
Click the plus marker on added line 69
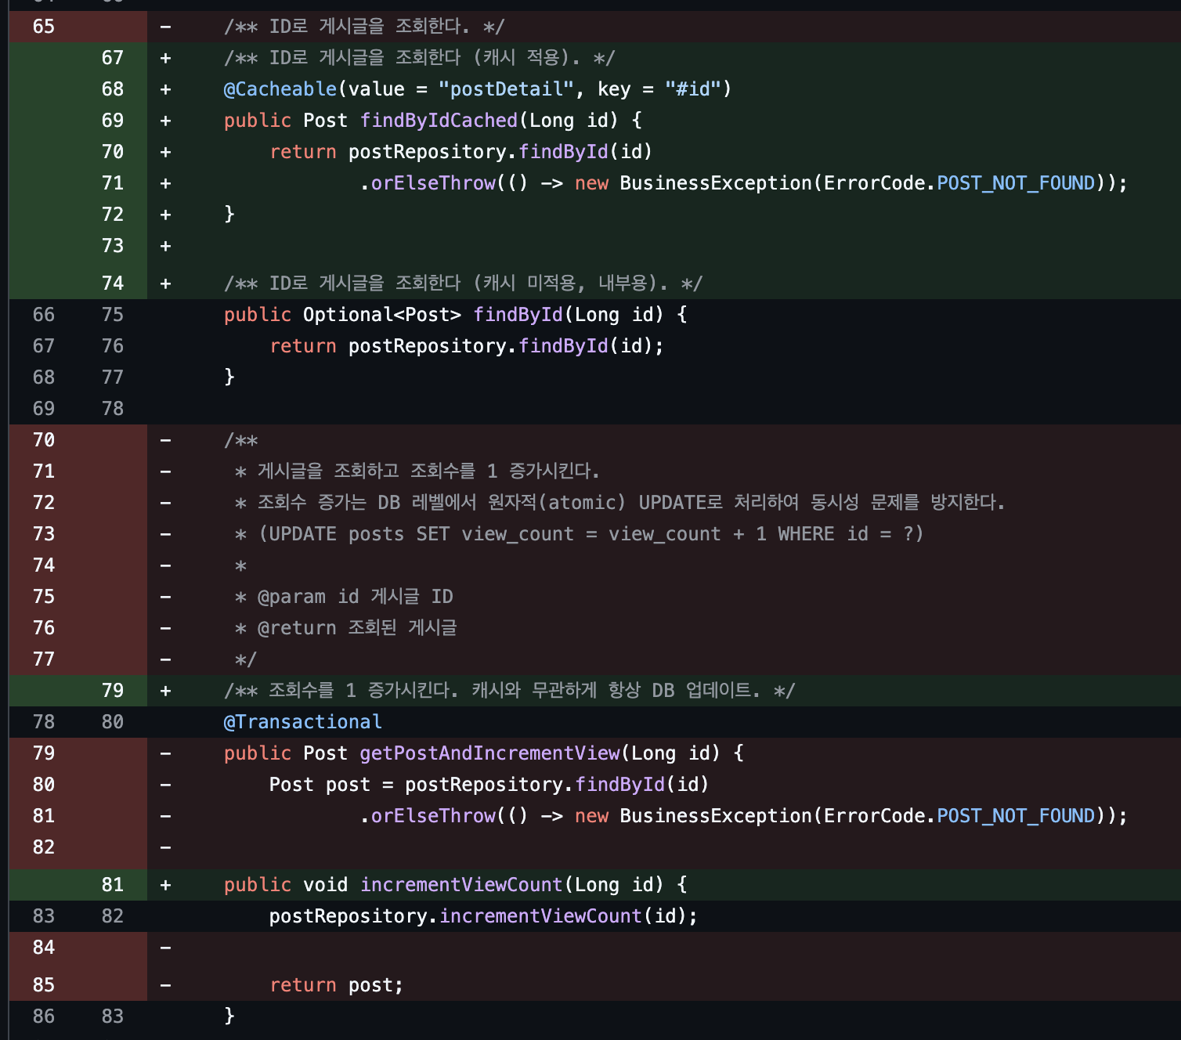click(x=165, y=120)
